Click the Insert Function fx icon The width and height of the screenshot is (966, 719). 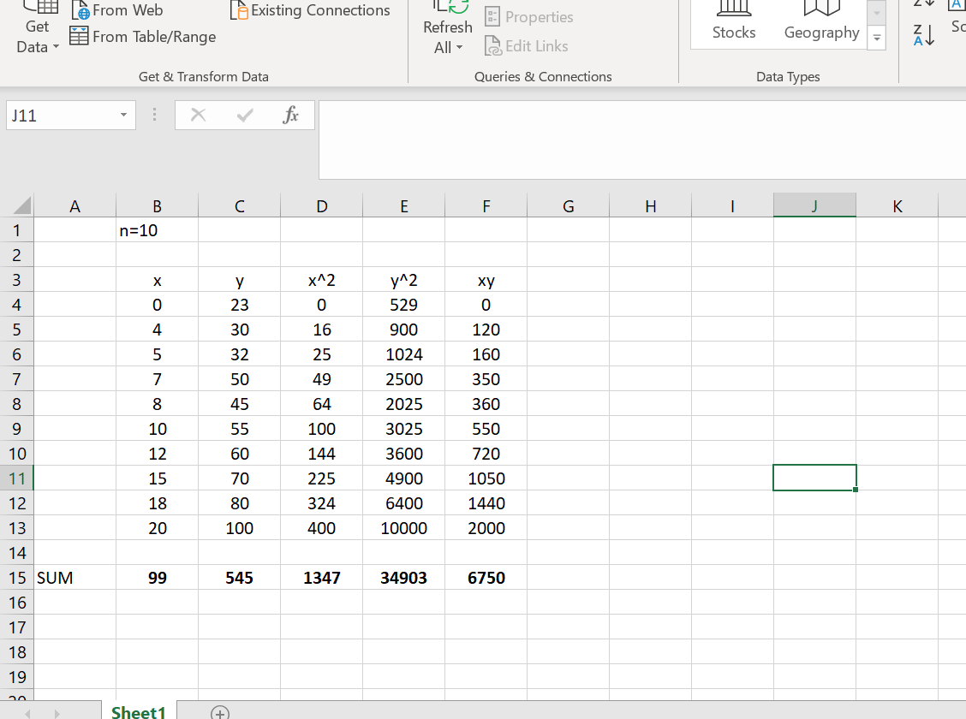click(290, 115)
